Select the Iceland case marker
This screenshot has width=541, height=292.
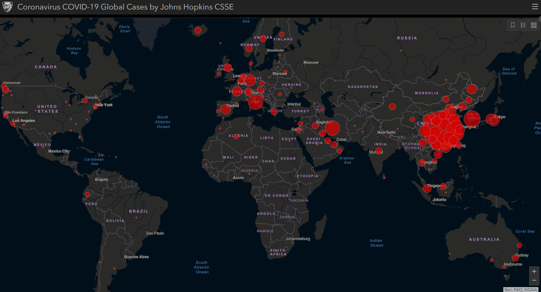(x=198, y=30)
